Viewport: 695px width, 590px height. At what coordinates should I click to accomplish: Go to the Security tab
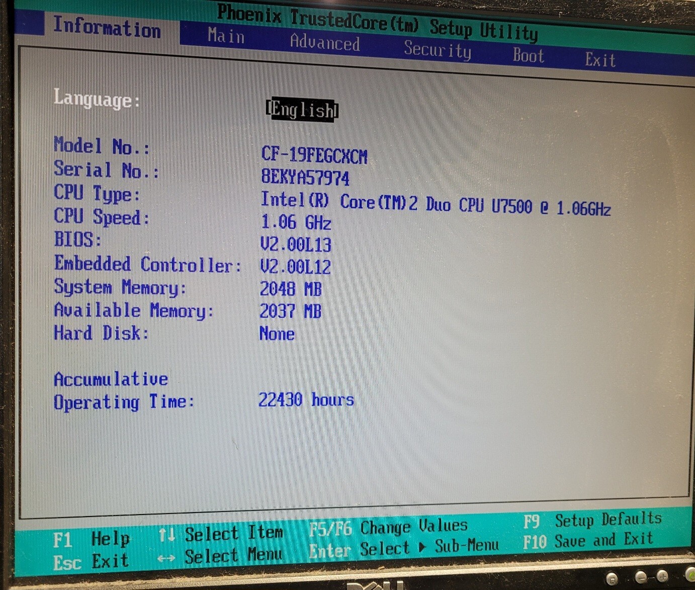coord(438,50)
